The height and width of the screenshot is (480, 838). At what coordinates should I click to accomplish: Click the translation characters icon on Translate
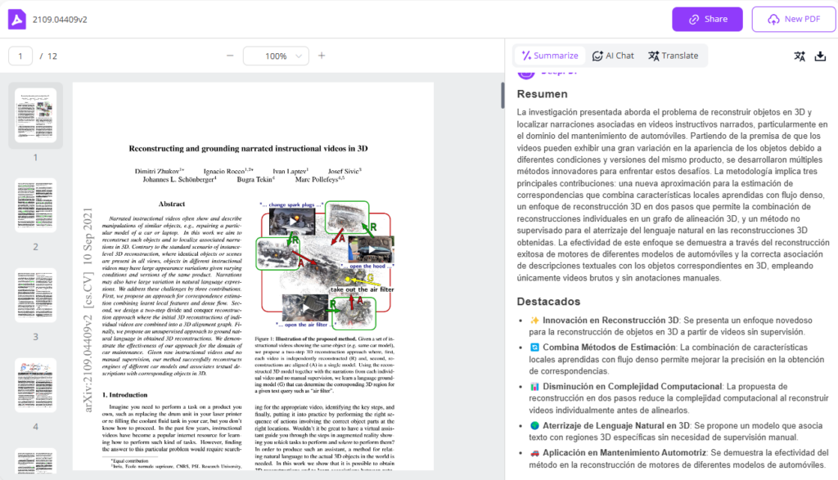[x=652, y=55]
